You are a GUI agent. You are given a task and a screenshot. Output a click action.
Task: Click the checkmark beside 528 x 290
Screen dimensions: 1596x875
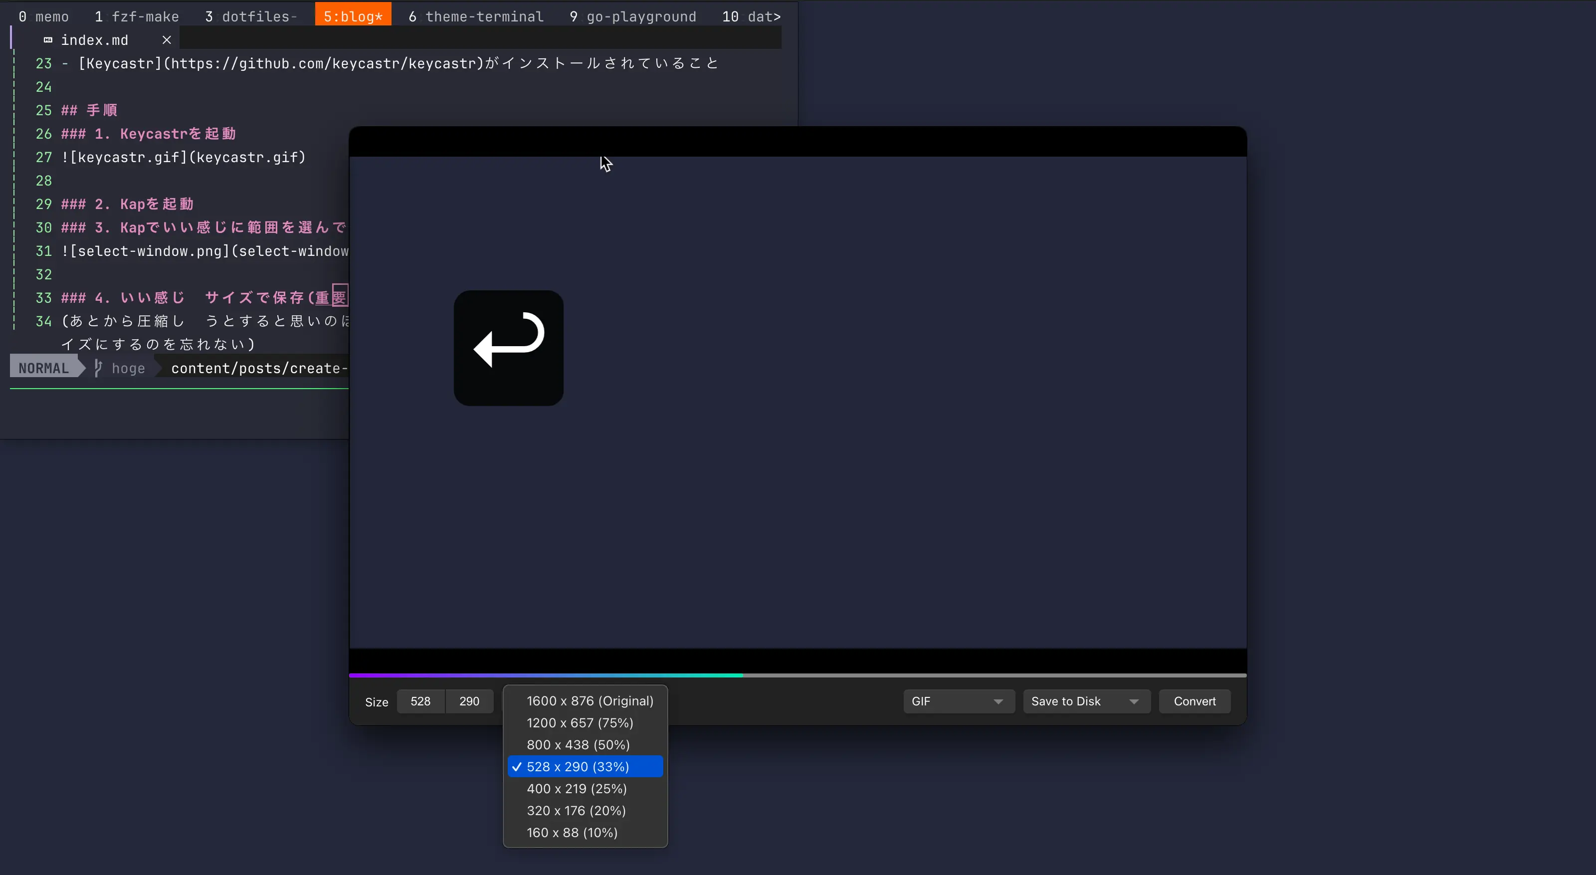tap(517, 767)
